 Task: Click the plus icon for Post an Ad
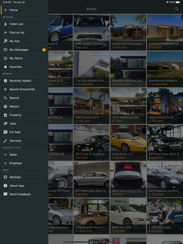(x=5, y=33)
